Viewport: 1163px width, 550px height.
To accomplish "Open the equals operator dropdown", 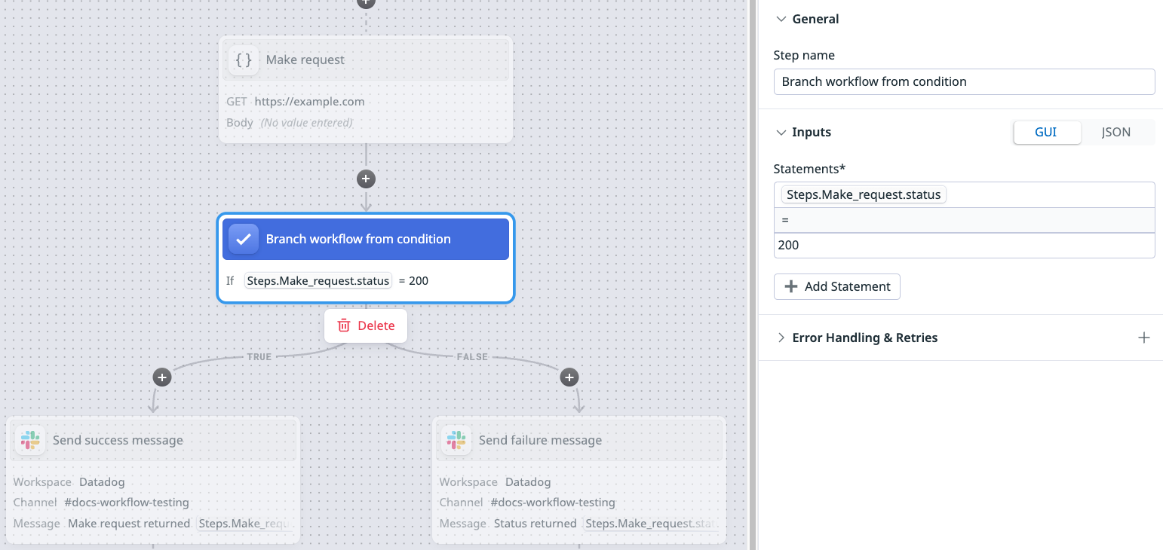I will 964,220.
